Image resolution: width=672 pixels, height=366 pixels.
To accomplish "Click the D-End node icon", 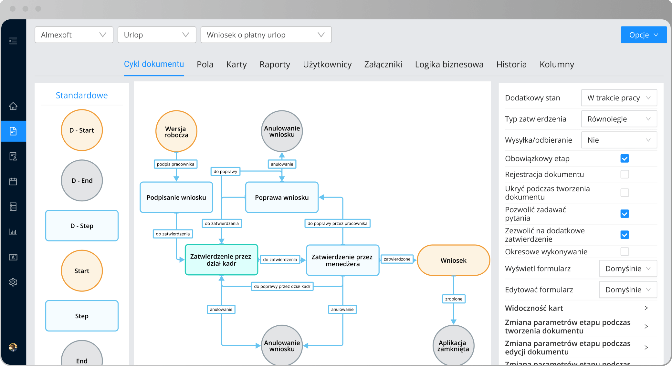I will pos(81,180).
